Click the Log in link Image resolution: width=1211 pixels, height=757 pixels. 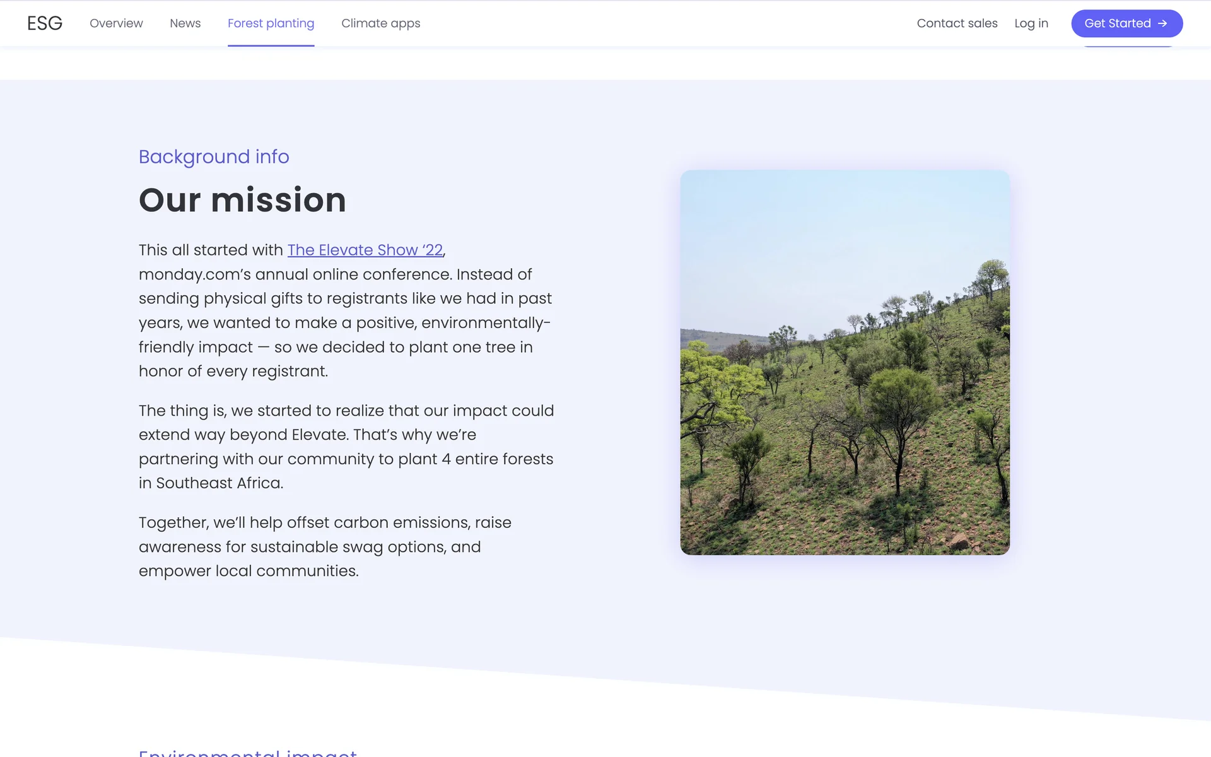[x=1031, y=23]
